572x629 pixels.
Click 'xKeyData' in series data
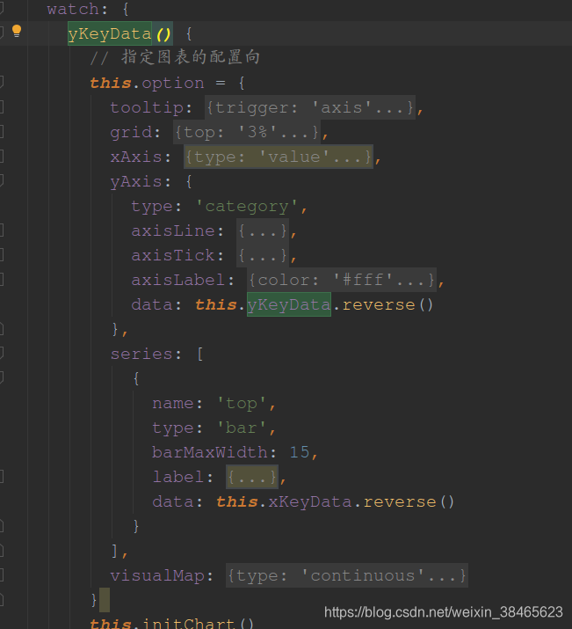click(310, 501)
